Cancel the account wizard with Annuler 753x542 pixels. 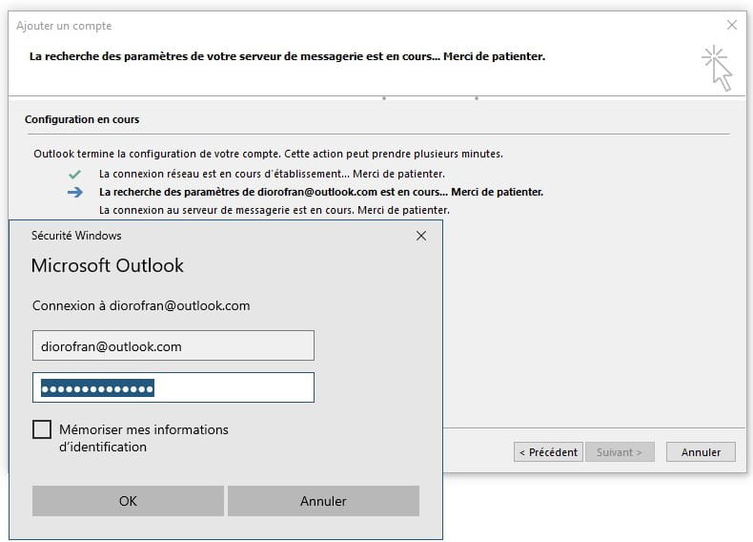coord(701,452)
